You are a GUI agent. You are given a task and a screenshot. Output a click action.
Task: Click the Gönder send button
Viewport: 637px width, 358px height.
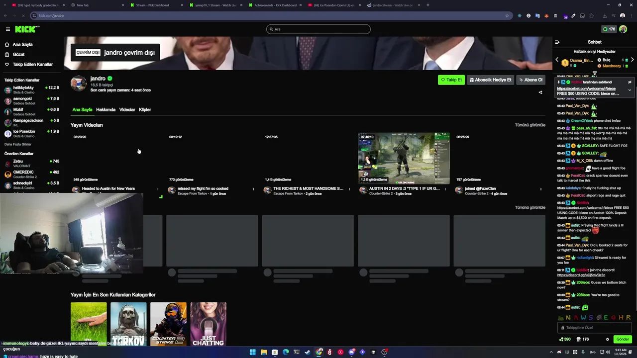tap(623, 339)
